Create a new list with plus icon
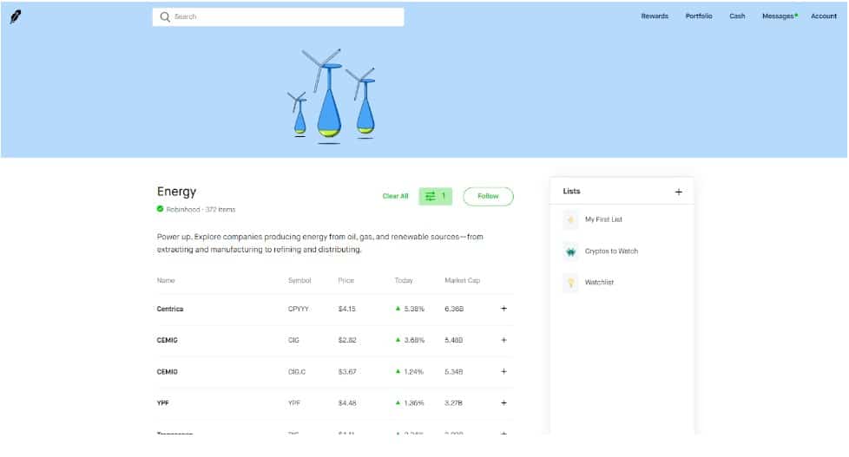Screen dimensions: 849x457 [678, 192]
